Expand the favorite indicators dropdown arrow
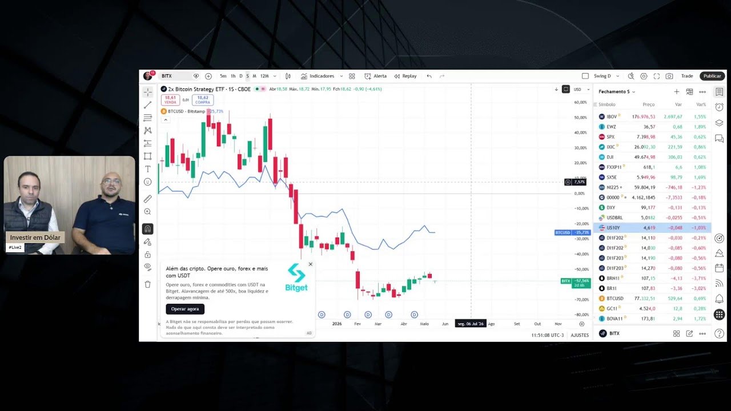The image size is (731, 411). tap(342, 76)
